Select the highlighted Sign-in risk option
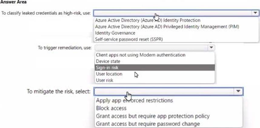This screenshot has width=260, height=128. [155, 68]
